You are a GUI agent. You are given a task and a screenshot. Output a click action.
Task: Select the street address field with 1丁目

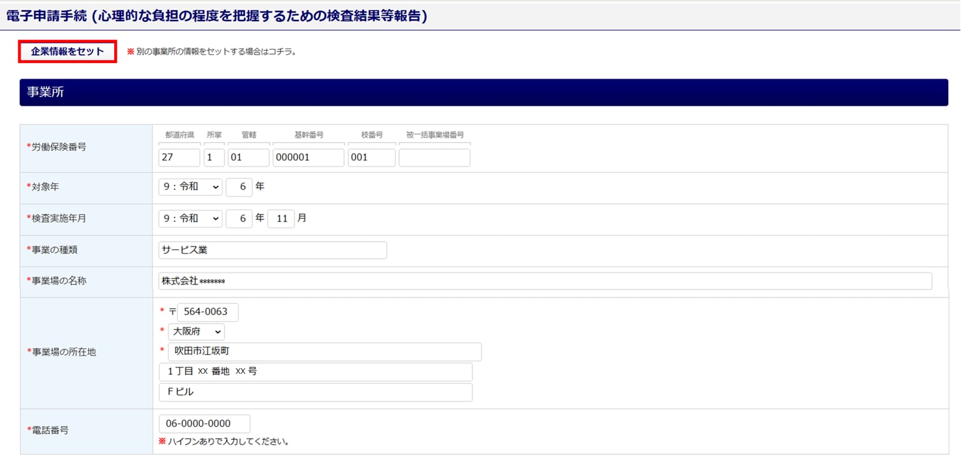(x=315, y=371)
